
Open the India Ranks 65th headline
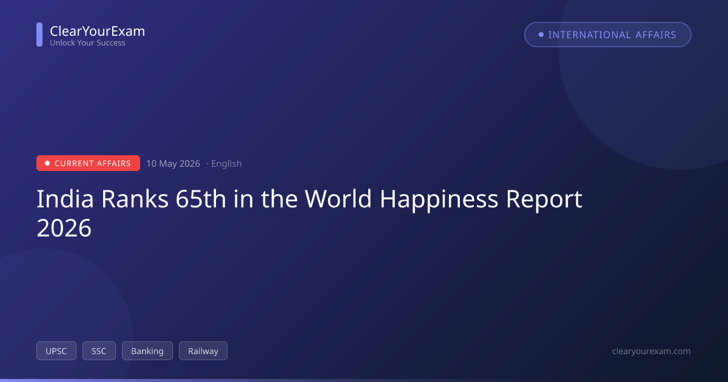coord(309,213)
